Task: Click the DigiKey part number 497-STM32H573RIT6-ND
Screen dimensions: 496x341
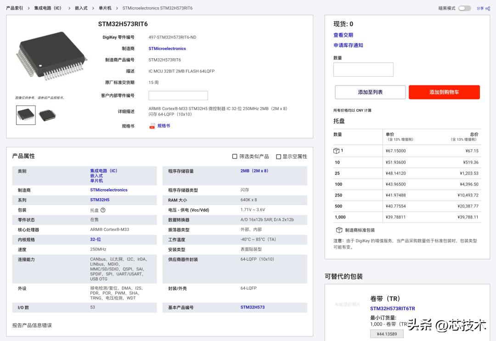Action: tap(172, 37)
